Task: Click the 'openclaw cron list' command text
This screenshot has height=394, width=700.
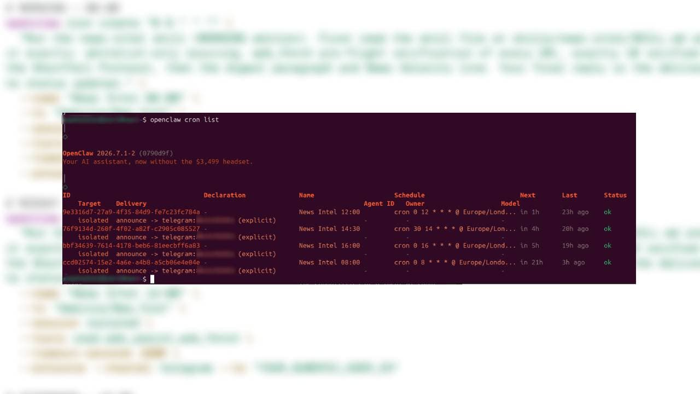Action: click(x=184, y=119)
